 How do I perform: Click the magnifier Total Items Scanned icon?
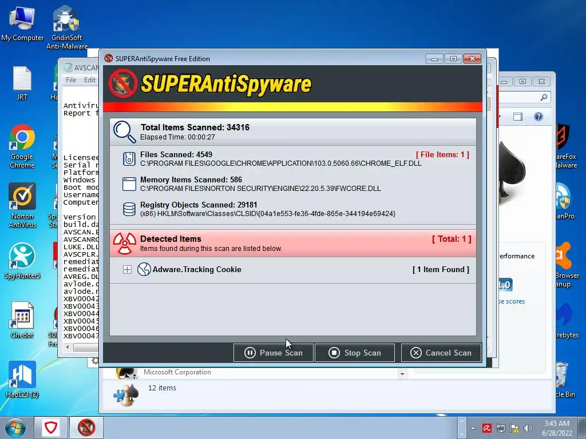(124, 132)
